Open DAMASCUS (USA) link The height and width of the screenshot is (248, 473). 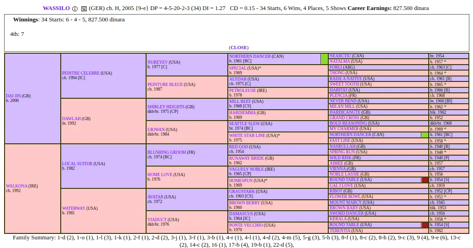pyautogui.click(x=241, y=214)
